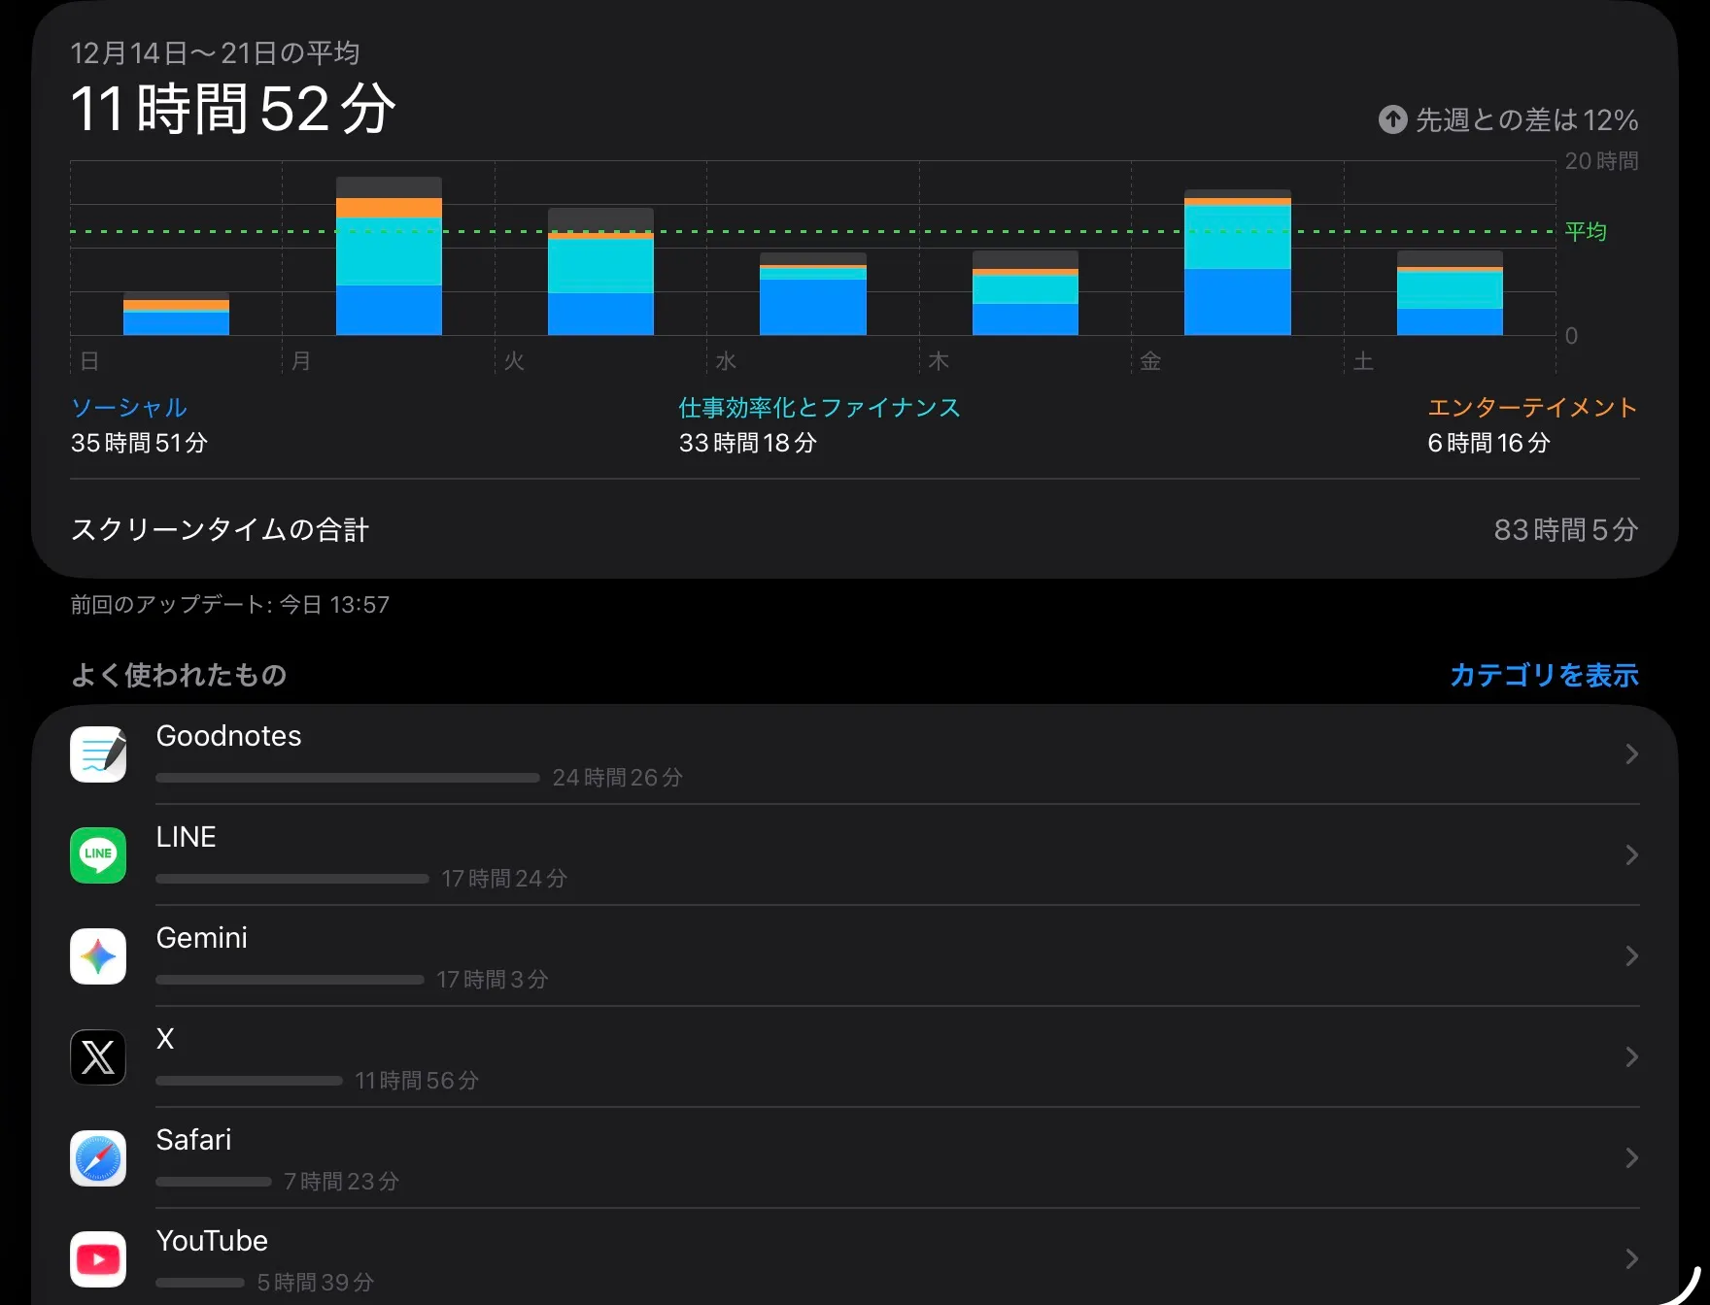
Task: Select Monday's (月) bar in the chart
Action: coord(389,257)
